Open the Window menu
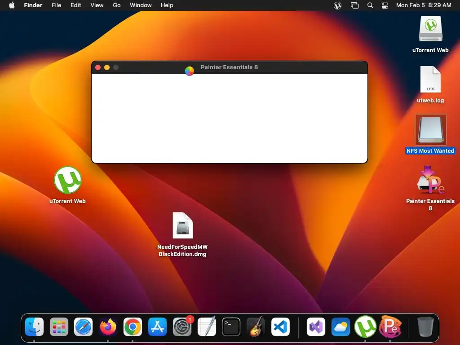This screenshot has width=460, height=345. [x=141, y=5]
